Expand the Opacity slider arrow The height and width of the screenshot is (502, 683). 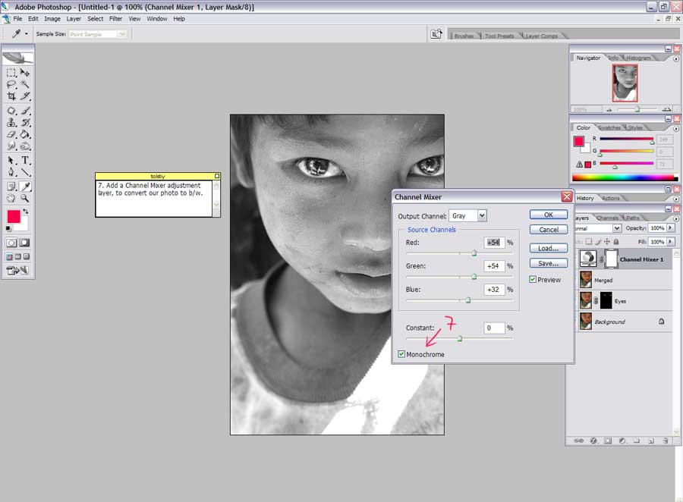[669, 228]
